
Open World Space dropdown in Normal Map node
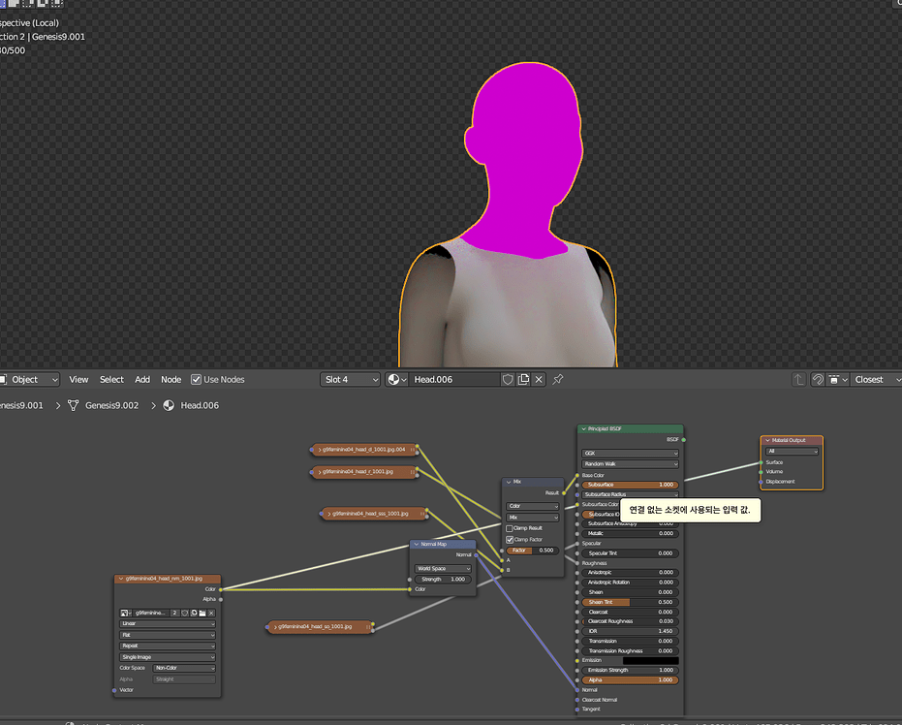click(x=443, y=569)
